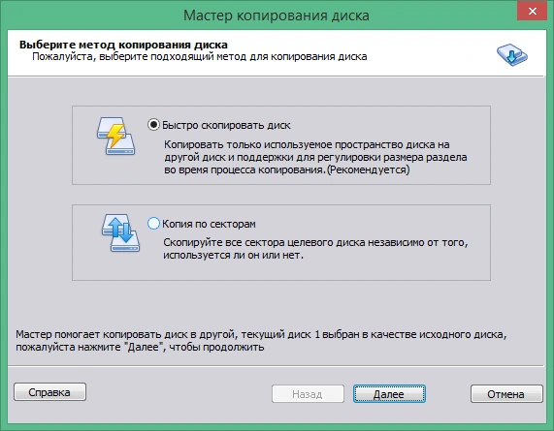Click the quick disk copy lightning icon
The width and height of the screenshot is (554, 431).
coord(115,137)
